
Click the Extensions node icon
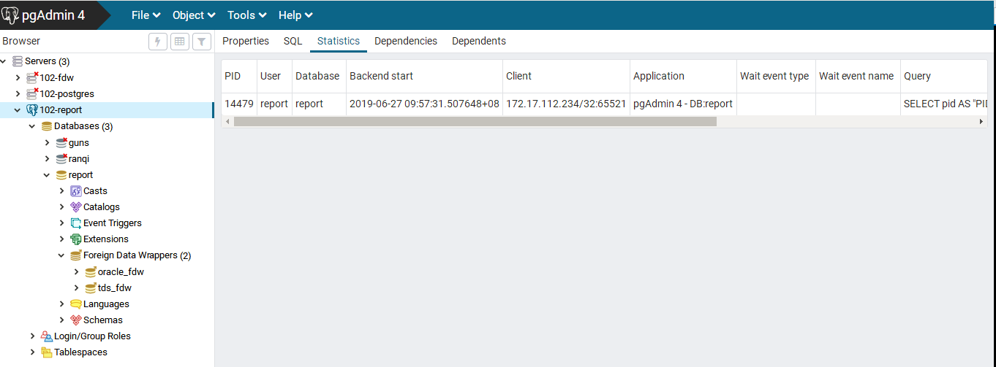tap(76, 239)
